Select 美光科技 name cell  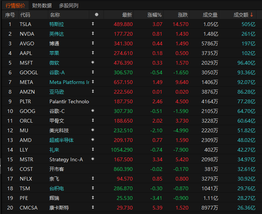point(59,130)
